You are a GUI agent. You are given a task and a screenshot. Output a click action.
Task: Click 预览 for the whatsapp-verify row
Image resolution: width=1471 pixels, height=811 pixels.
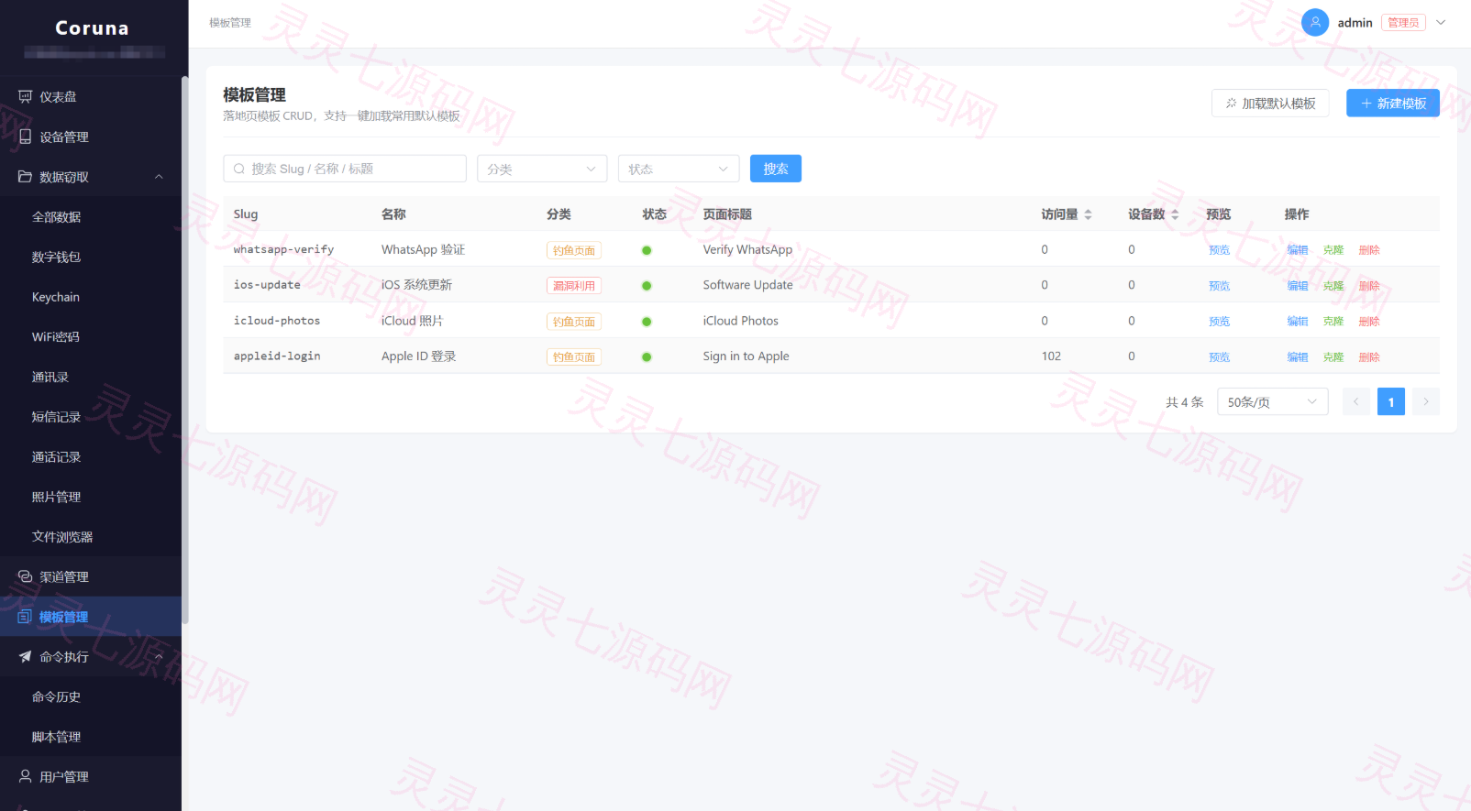(1220, 250)
